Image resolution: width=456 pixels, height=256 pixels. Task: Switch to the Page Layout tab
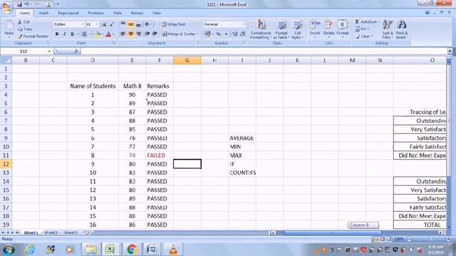(68, 13)
